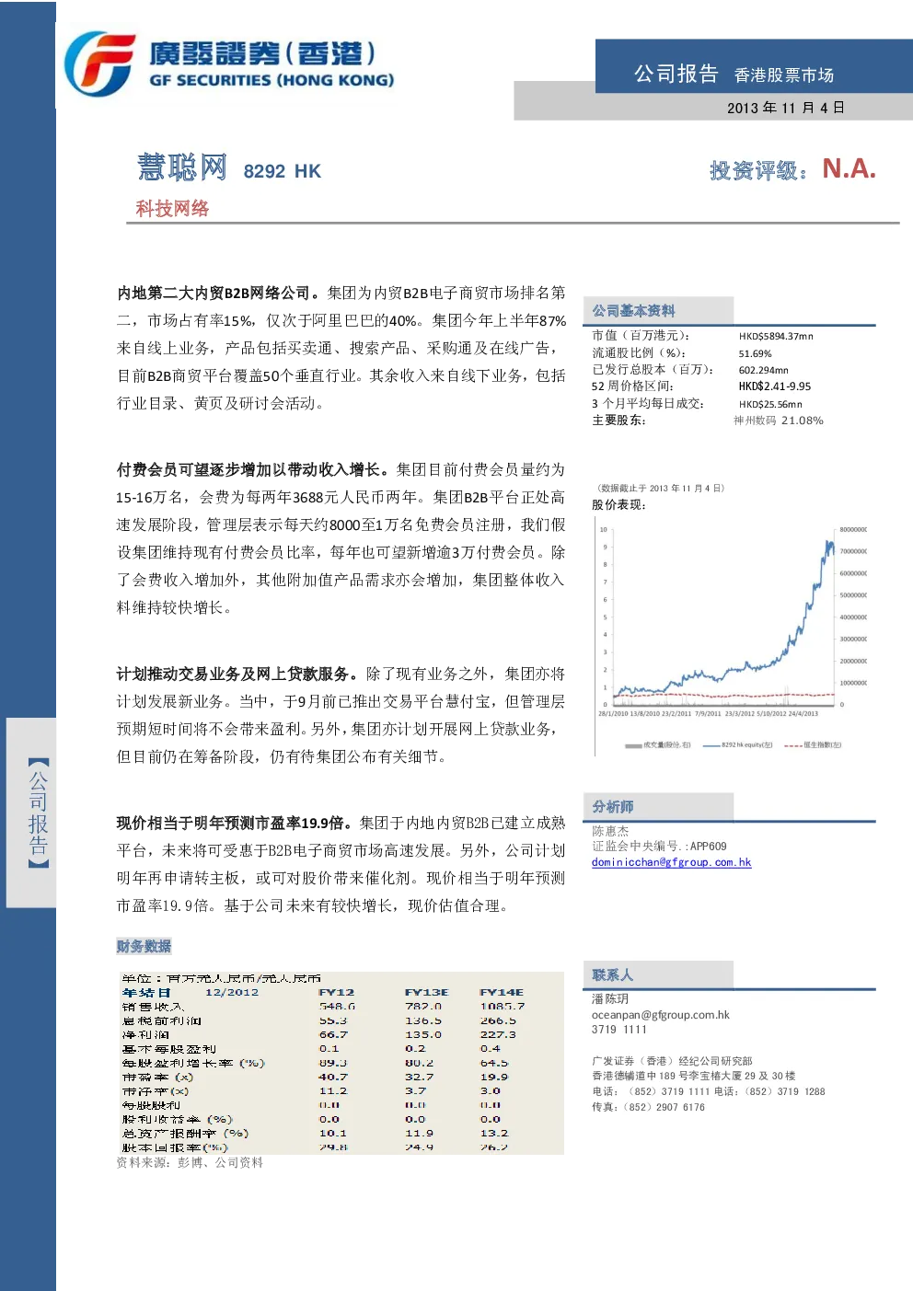Image resolution: width=913 pixels, height=1291 pixels.
Task: Click contact phone number 3719 1111
Action: click(618, 1031)
